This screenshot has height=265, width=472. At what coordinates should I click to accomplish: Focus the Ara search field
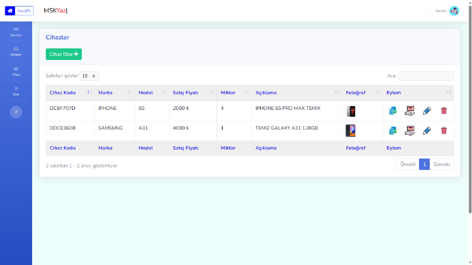coord(426,75)
